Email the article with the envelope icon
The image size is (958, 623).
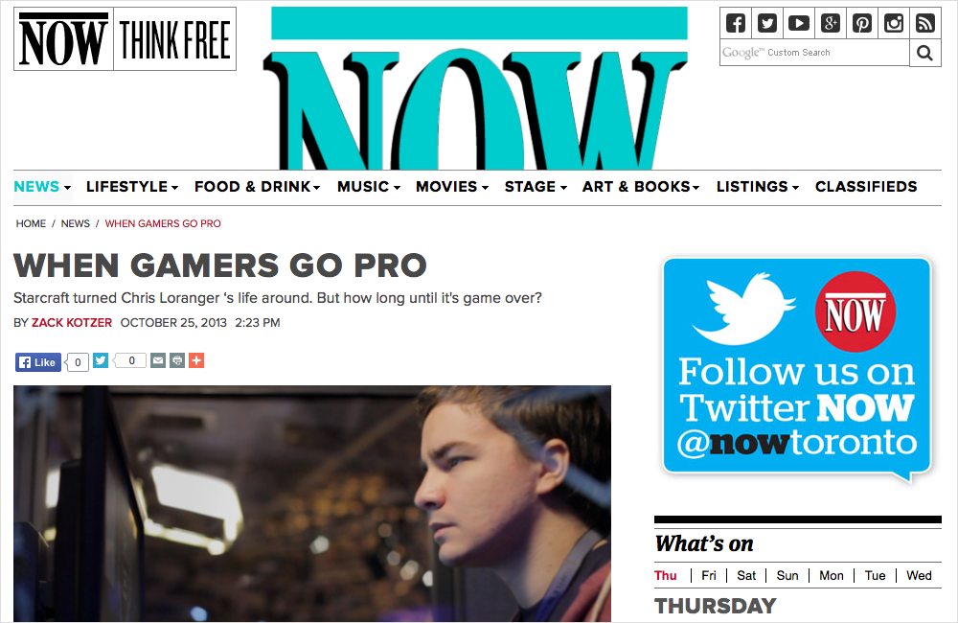click(x=158, y=360)
